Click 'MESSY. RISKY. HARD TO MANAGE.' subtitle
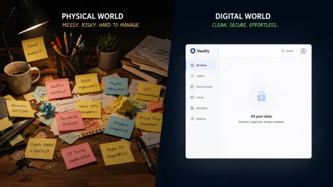This screenshot has height=187, width=333. coord(101,25)
